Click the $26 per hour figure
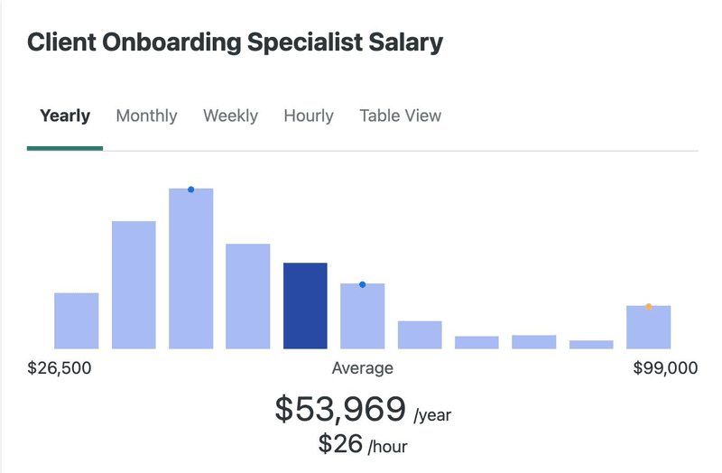 point(339,444)
